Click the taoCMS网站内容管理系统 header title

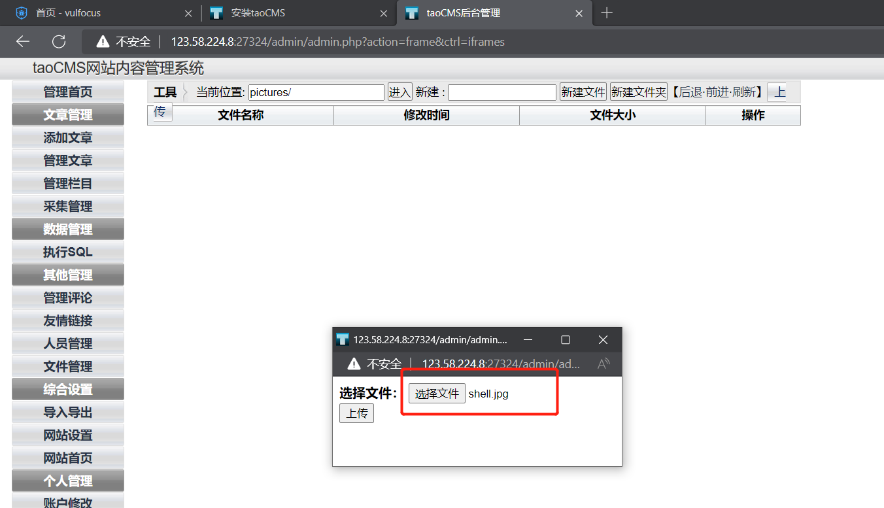pyautogui.click(x=118, y=68)
